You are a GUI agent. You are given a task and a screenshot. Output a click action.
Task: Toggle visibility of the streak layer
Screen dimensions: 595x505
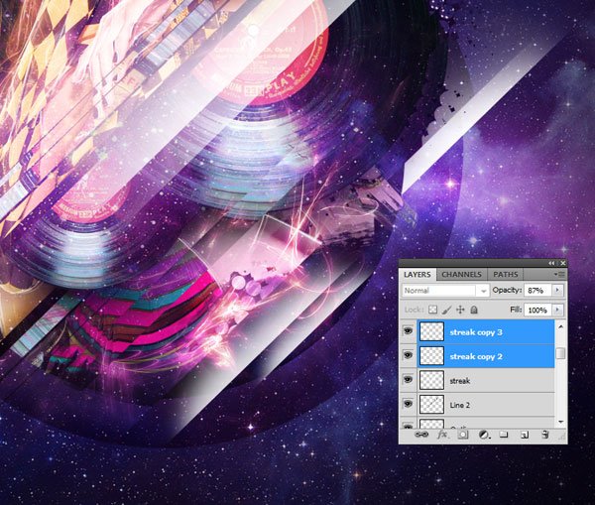tap(408, 380)
